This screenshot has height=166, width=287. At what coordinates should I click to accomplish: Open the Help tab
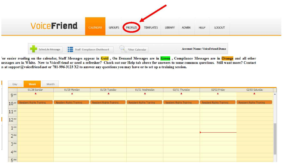tap(202, 27)
